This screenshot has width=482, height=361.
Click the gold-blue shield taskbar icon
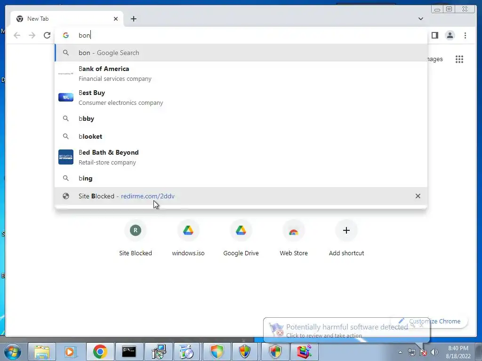245,352
